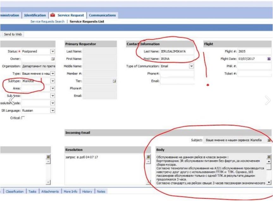Open the Resolution Code dropdown arrow
Viewport: 273px width, 201px height.
pos(53,103)
